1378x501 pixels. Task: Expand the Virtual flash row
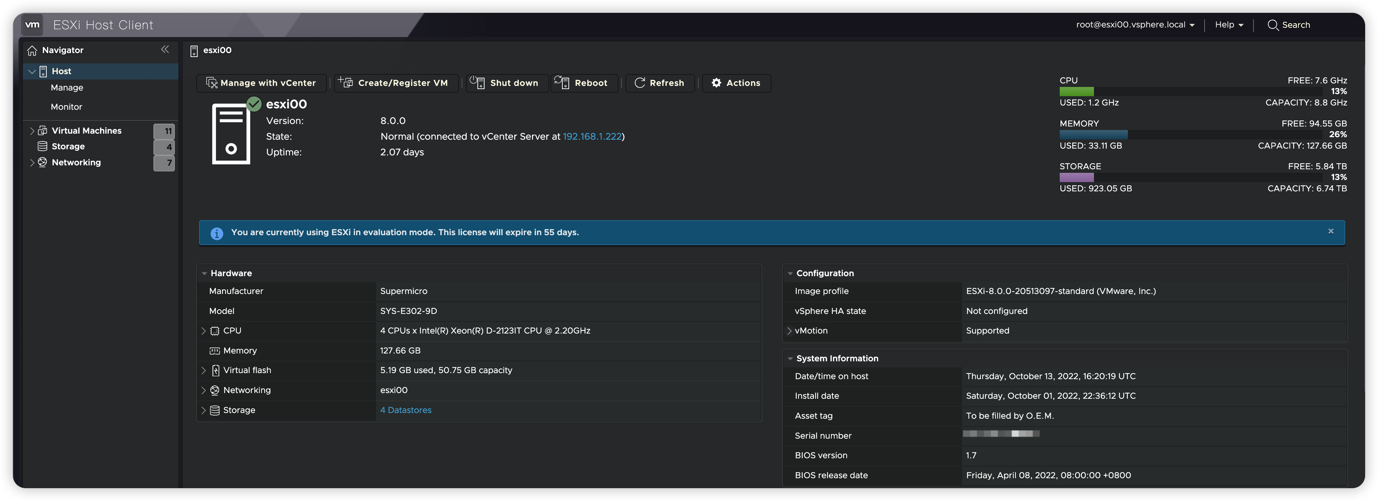click(x=203, y=371)
